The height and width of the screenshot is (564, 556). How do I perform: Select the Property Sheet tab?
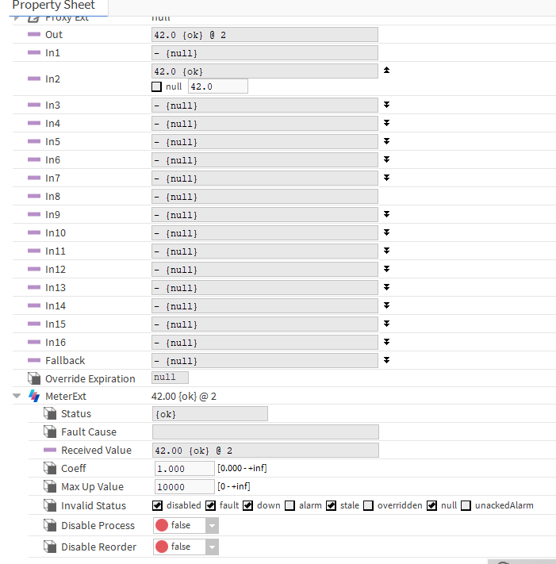pos(53,6)
